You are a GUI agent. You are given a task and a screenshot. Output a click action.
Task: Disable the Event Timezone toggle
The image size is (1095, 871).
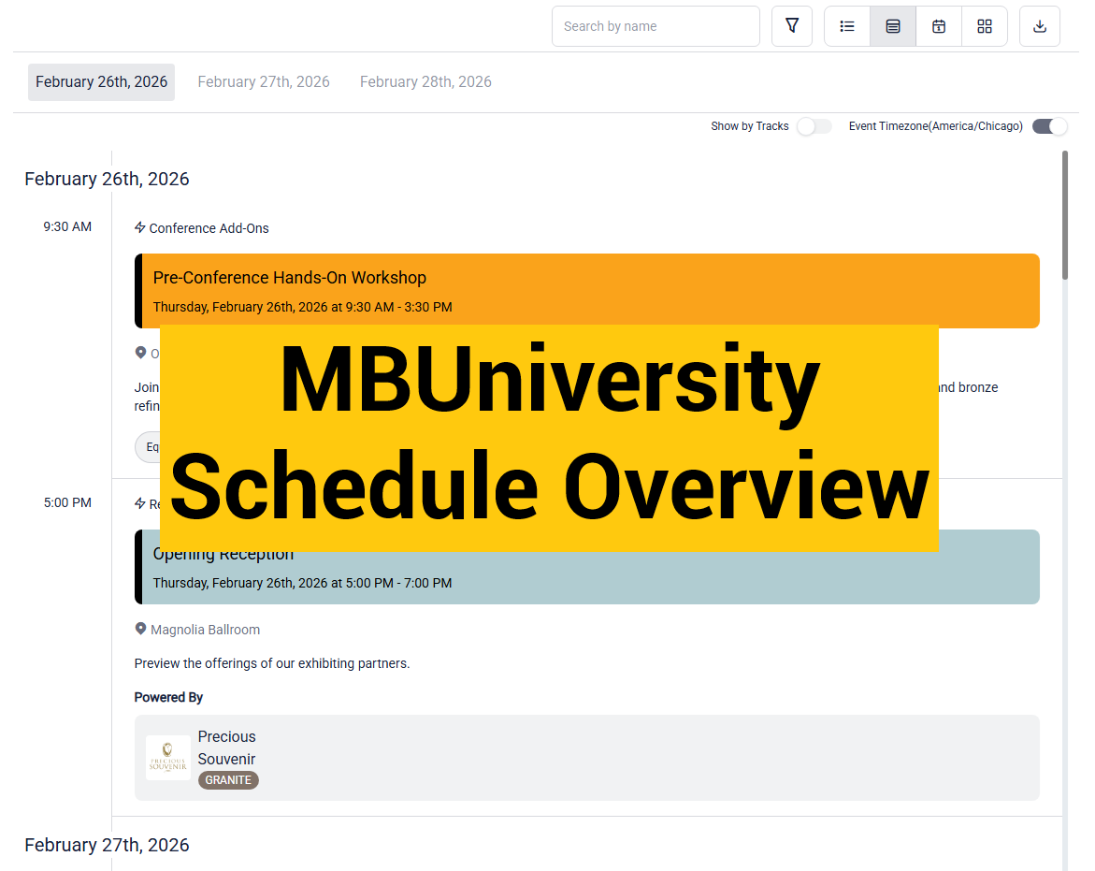(1049, 126)
